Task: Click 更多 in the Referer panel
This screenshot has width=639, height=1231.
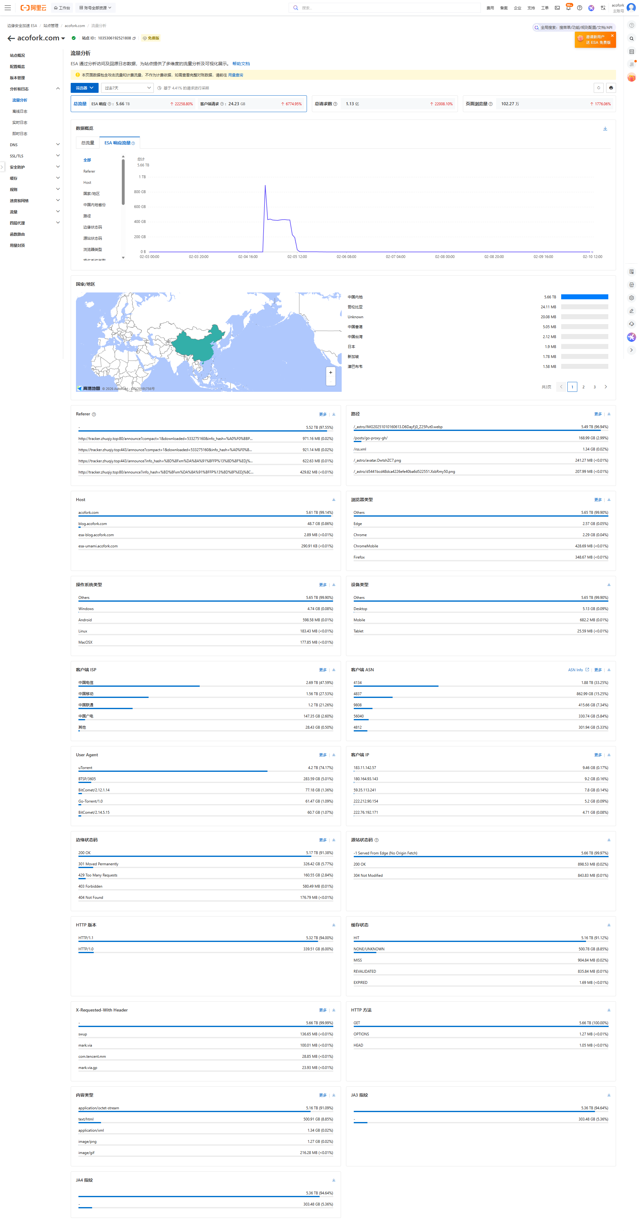Action: 323,414
